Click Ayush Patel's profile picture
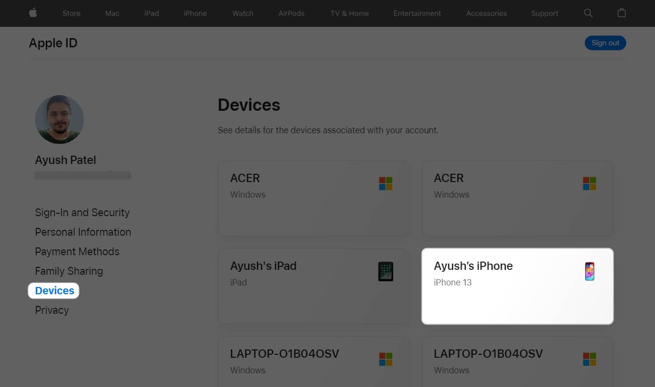Image resolution: width=655 pixels, height=387 pixels. pyautogui.click(x=59, y=119)
